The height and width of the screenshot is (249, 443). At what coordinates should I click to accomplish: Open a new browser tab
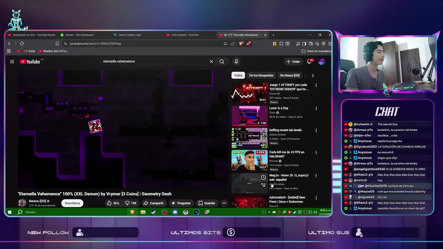click(x=273, y=35)
